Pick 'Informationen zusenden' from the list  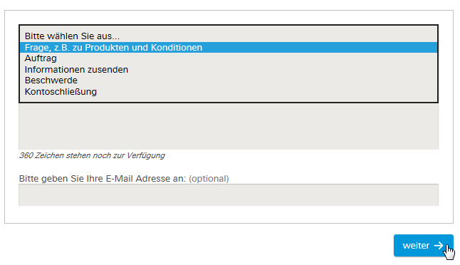[x=229, y=70]
